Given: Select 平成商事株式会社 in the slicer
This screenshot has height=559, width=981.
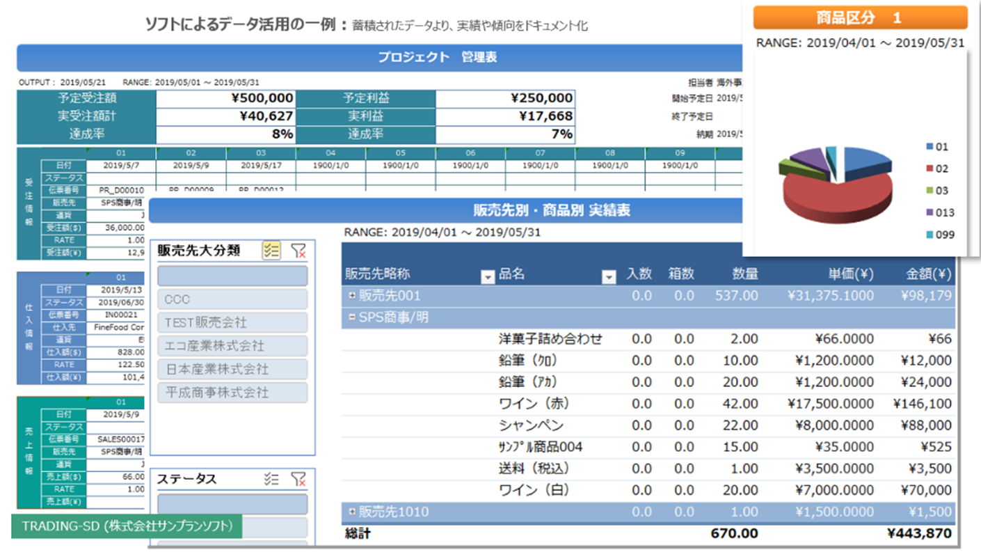Looking at the screenshot, I should pos(232,393).
